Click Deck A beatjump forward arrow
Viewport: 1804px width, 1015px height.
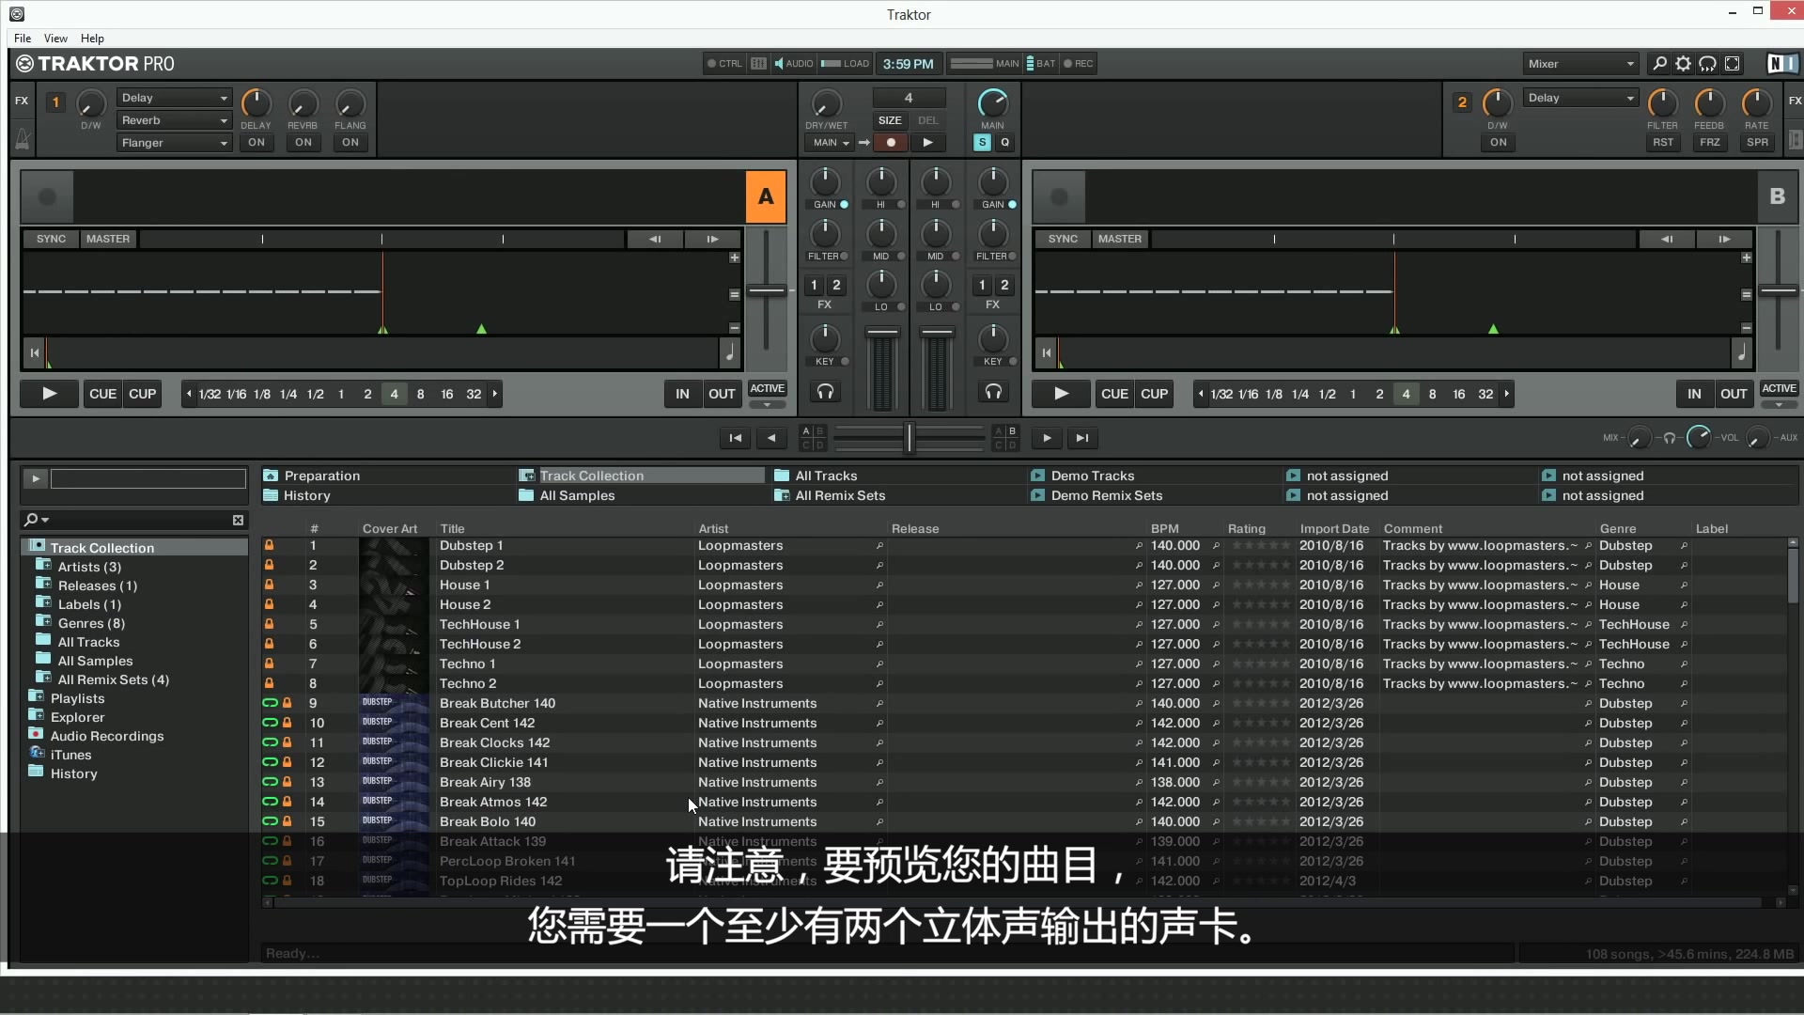point(712,240)
